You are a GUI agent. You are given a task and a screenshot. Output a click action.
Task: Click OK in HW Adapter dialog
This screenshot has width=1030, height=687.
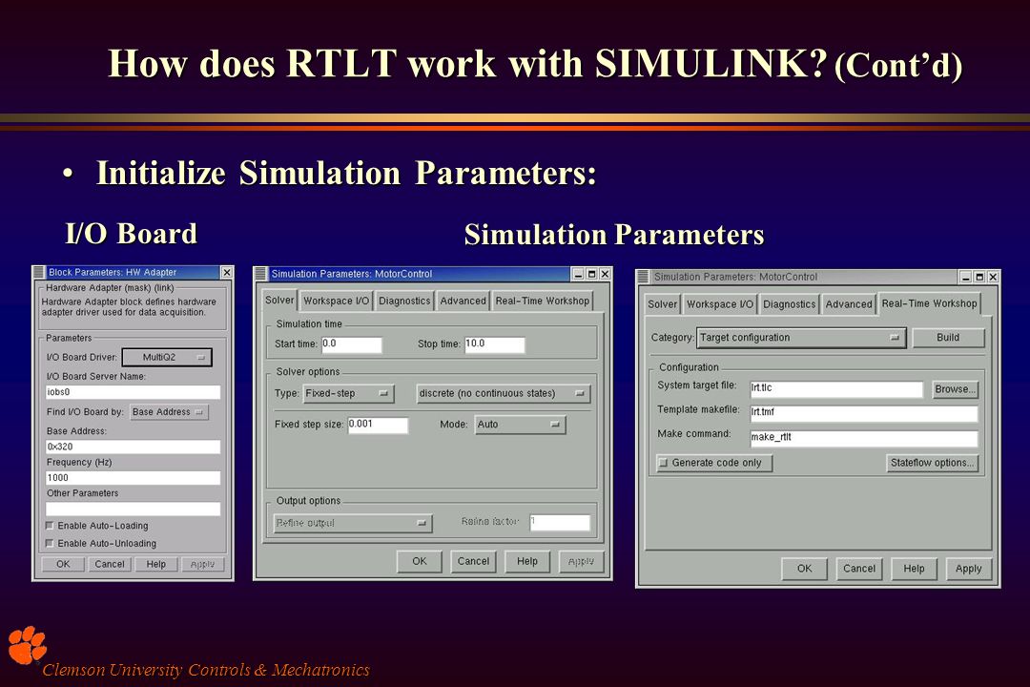tap(63, 564)
